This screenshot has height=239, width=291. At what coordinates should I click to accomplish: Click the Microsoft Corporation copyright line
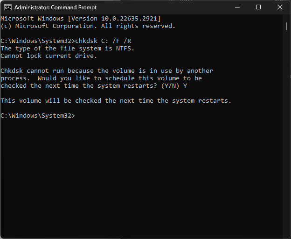click(88, 26)
